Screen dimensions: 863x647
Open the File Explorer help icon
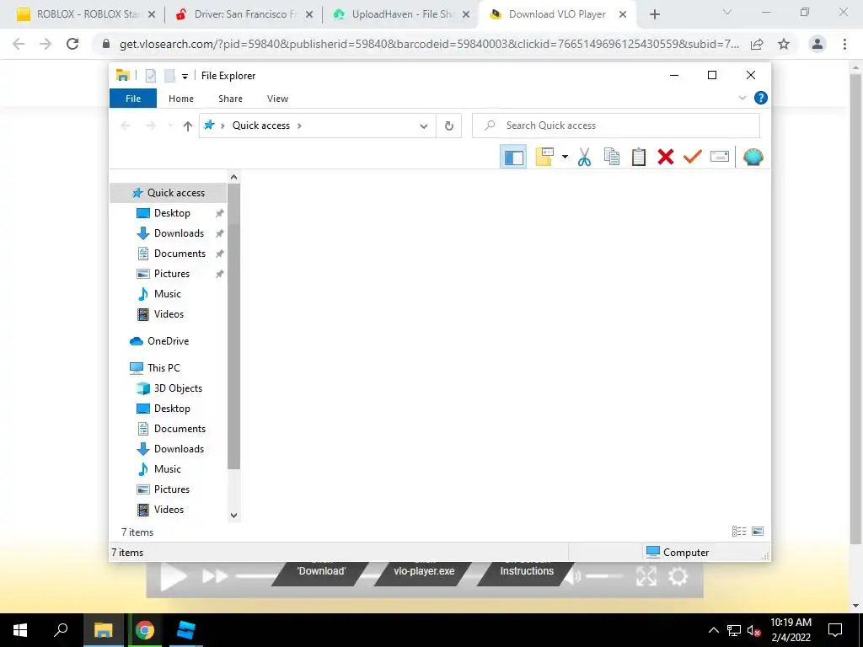pos(761,98)
